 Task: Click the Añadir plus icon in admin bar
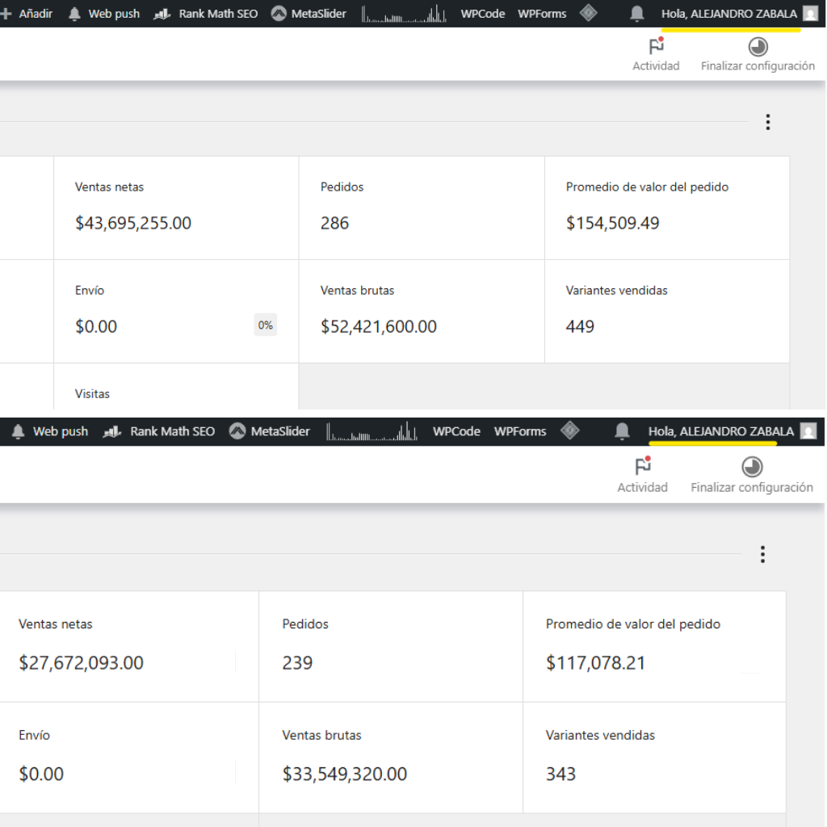click(x=6, y=14)
